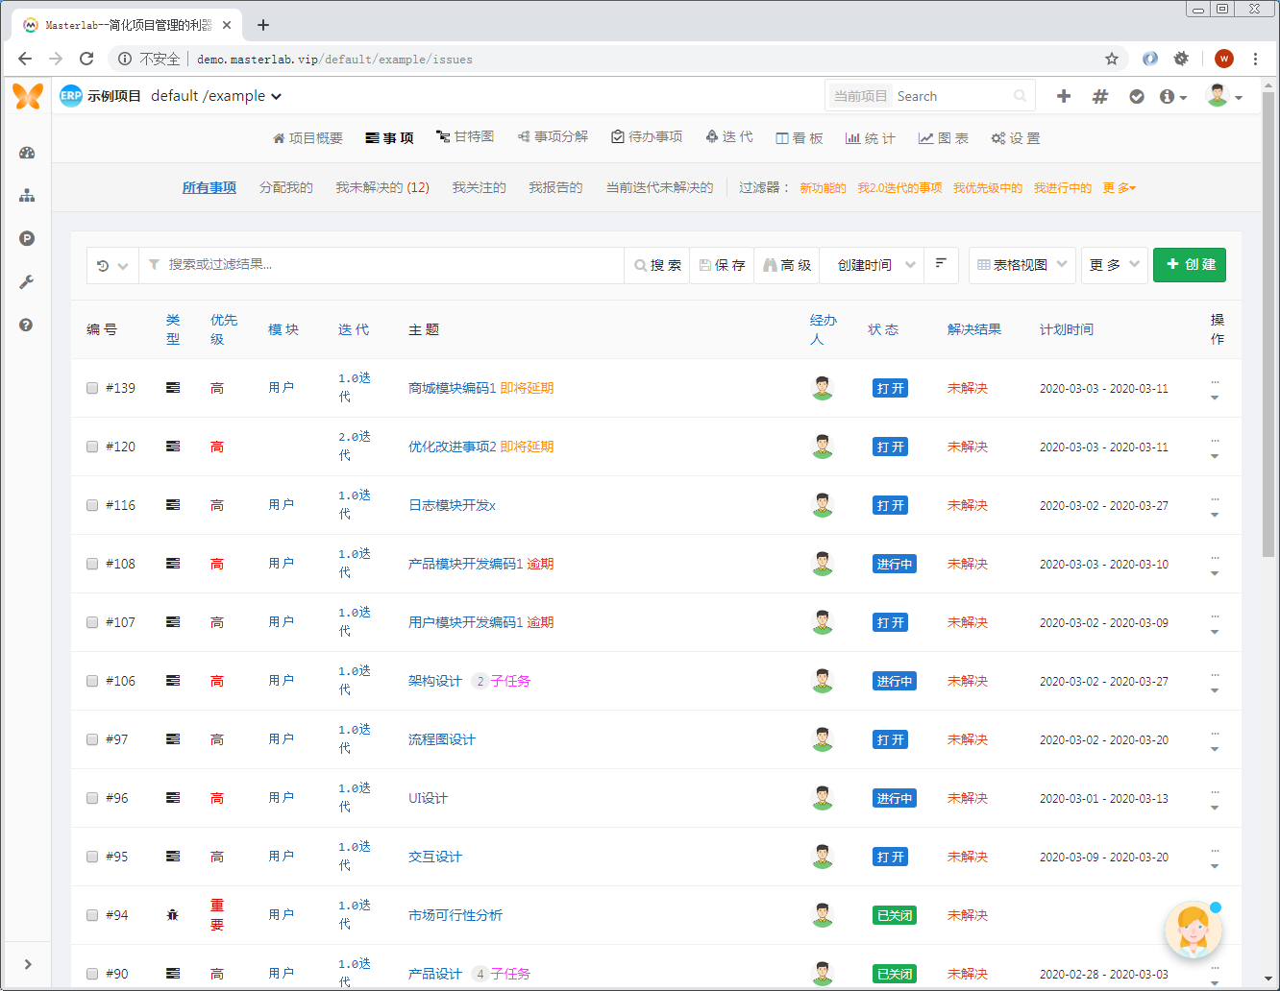Click the 保存 filter button
The width and height of the screenshot is (1280, 991).
[x=723, y=265]
